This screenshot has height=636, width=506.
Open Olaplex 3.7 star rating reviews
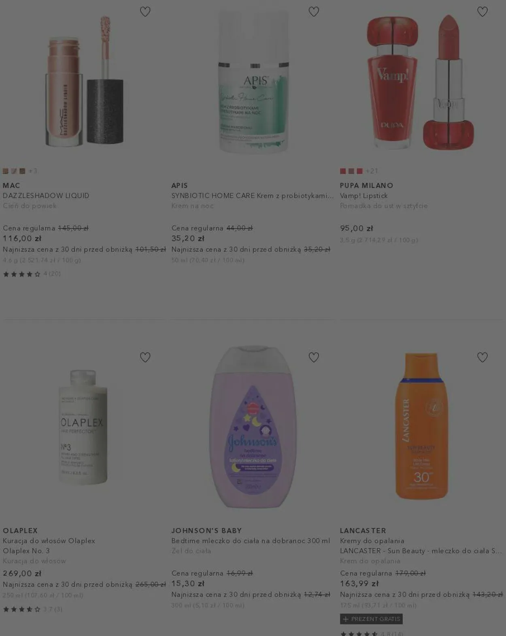pyautogui.click(x=32, y=609)
